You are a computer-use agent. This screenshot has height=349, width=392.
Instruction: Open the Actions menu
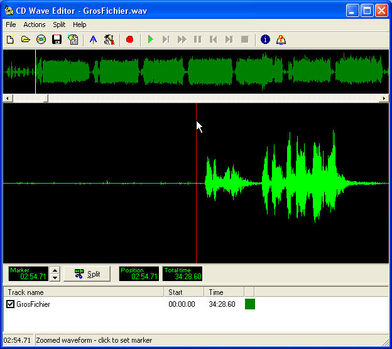[35, 25]
